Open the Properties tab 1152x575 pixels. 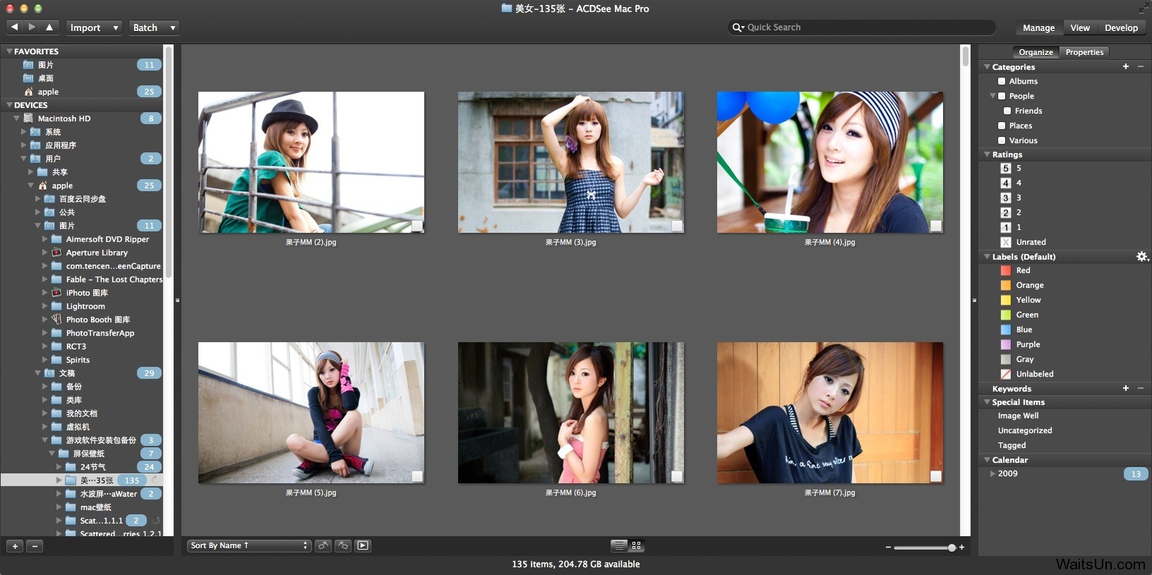tap(1084, 52)
